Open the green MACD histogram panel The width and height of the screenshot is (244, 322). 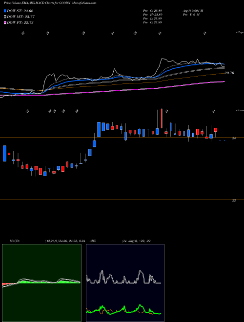point(41,283)
